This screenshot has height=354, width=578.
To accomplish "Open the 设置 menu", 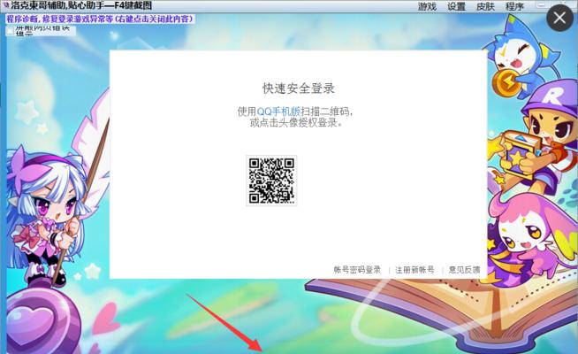I will pos(456,6).
